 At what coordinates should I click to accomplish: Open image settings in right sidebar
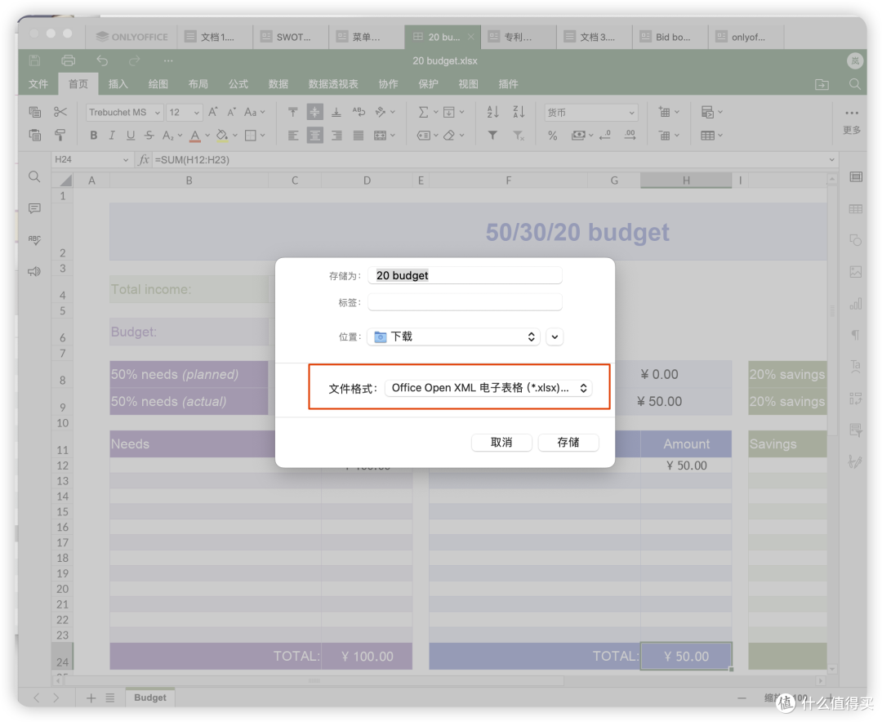pos(856,272)
